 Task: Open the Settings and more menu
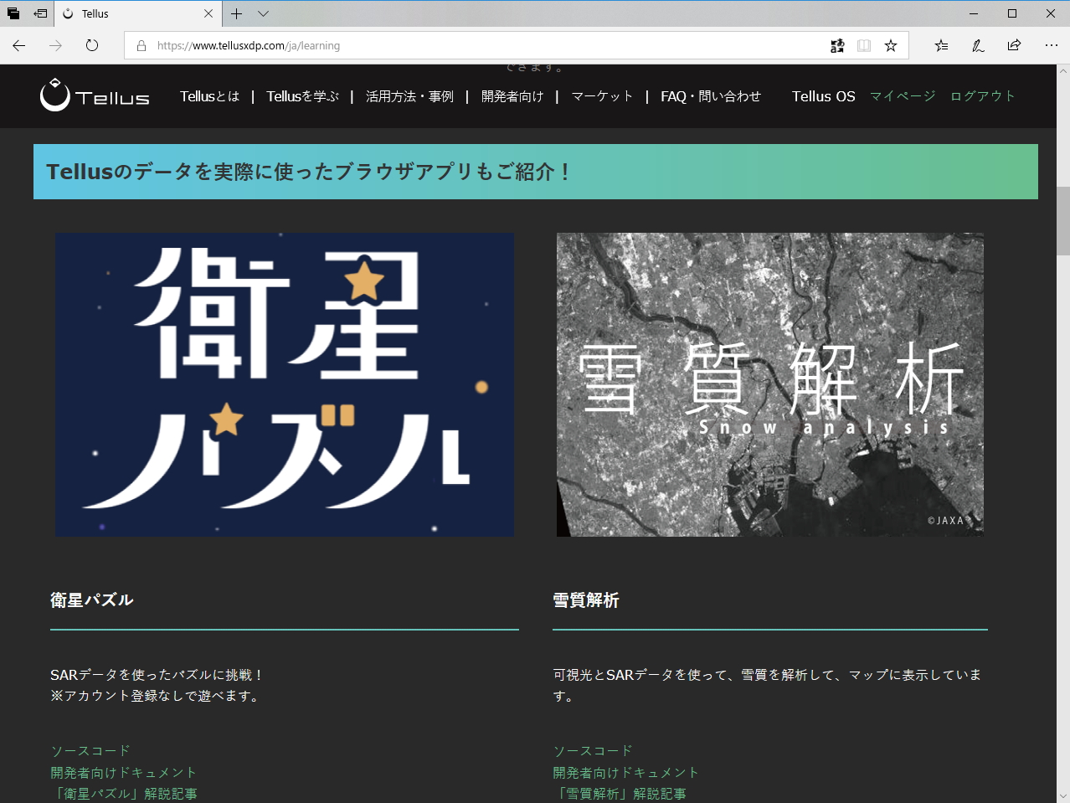[1052, 45]
